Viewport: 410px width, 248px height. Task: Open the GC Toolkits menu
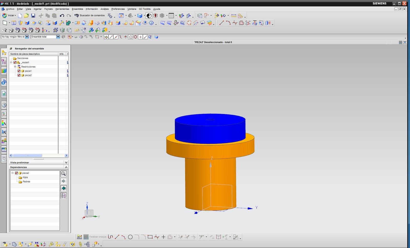[x=145, y=9]
